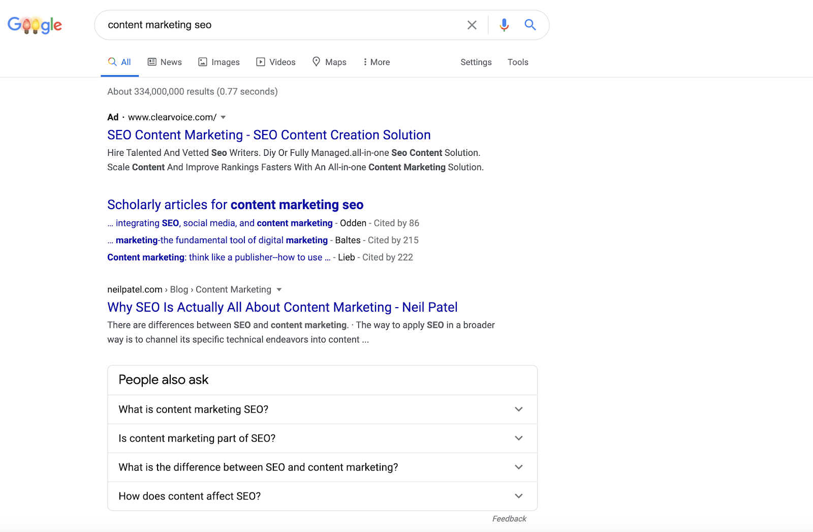Start voice search with the microphone icon
Viewport: 813px width, 532px height.
pyautogui.click(x=504, y=25)
